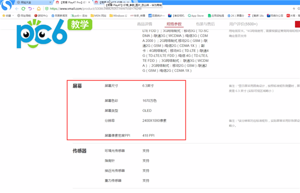Focus the vmall.com address bar
Viewport: 300px width, 193px height.
pos(95,8)
